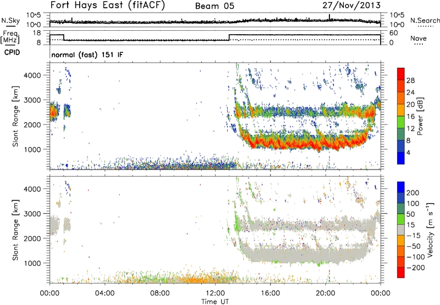Click the 'Slant Range [km]' label of velocity panel
This screenshot has height=305, width=440.
(x=15, y=230)
